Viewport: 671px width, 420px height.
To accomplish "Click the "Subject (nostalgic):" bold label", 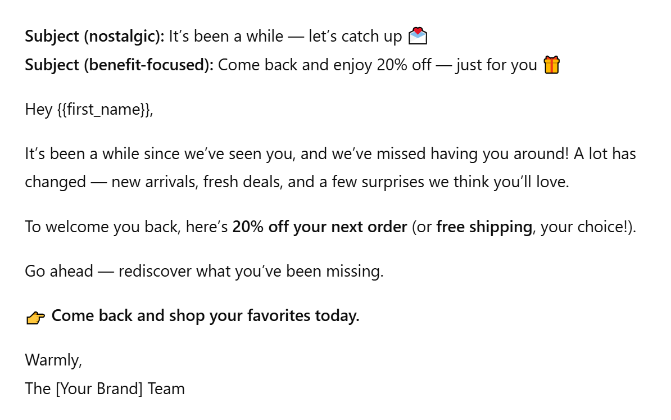I will pos(94,37).
